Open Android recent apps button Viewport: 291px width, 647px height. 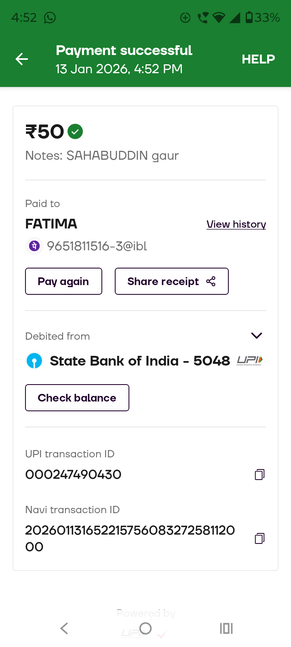[x=226, y=628]
